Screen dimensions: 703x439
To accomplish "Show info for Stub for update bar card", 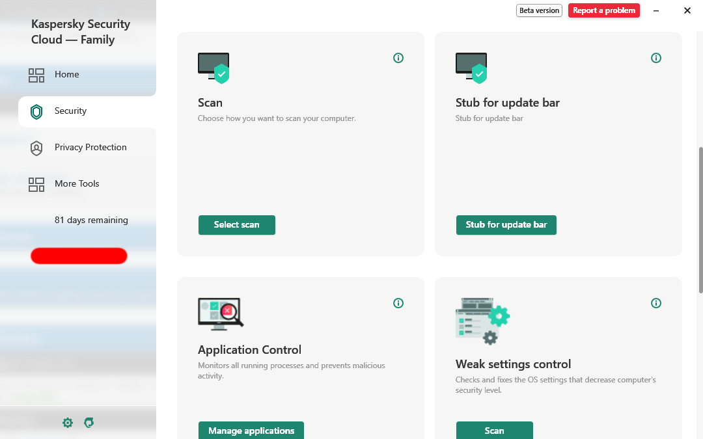I will click(656, 58).
